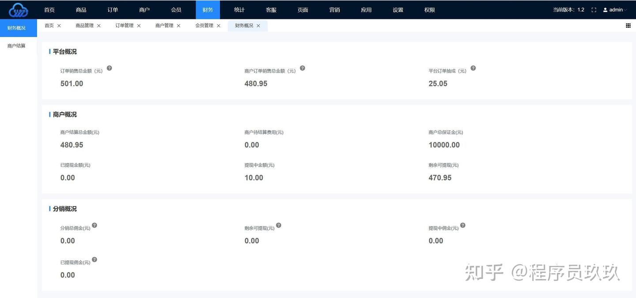Click the help icon beside 分销总佣金
The image size is (636, 298).
tap(94, 225)
